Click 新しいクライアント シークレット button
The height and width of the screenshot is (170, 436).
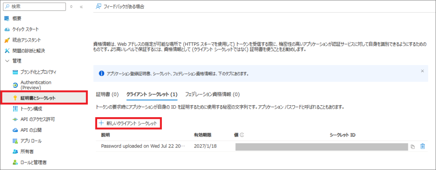point(129,123)
